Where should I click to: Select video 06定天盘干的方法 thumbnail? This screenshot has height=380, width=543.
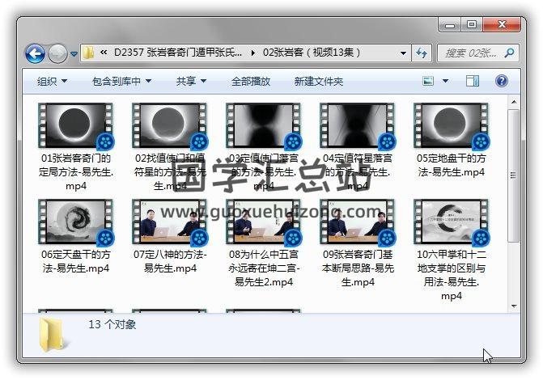click(x=76, y=222)
